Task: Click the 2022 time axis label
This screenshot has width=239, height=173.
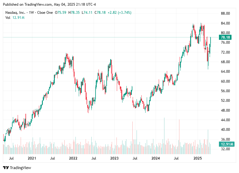Action: pyautogui.click(x=73, y=158)
